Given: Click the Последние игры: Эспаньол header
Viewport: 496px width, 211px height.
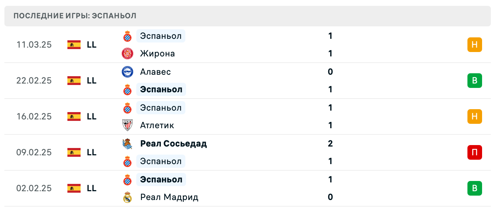Looking at the screenshot, I should [75, 16].
